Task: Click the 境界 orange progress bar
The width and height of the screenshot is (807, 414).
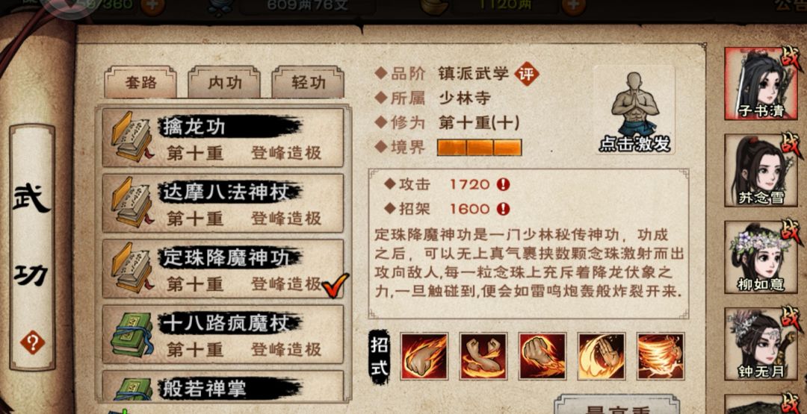Action: click(479, 148)
